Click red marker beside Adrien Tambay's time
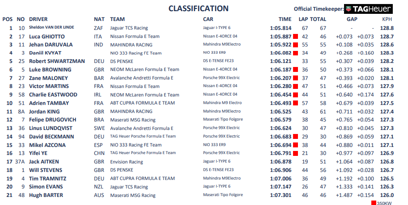 click(x=295, y=103)
